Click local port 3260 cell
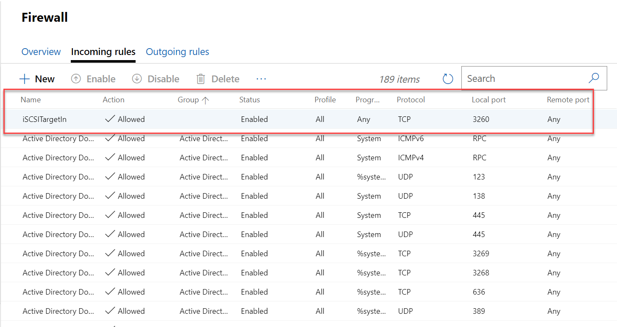617x327 pixels. tap(481, 119)
